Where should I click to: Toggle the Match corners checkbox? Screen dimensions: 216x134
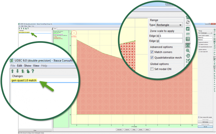(x=152, y=52)
